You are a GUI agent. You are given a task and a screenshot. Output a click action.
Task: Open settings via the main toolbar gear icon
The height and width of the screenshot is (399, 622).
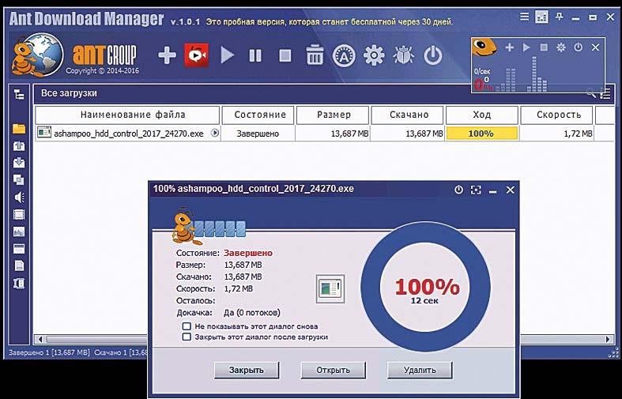click(373, 55)
